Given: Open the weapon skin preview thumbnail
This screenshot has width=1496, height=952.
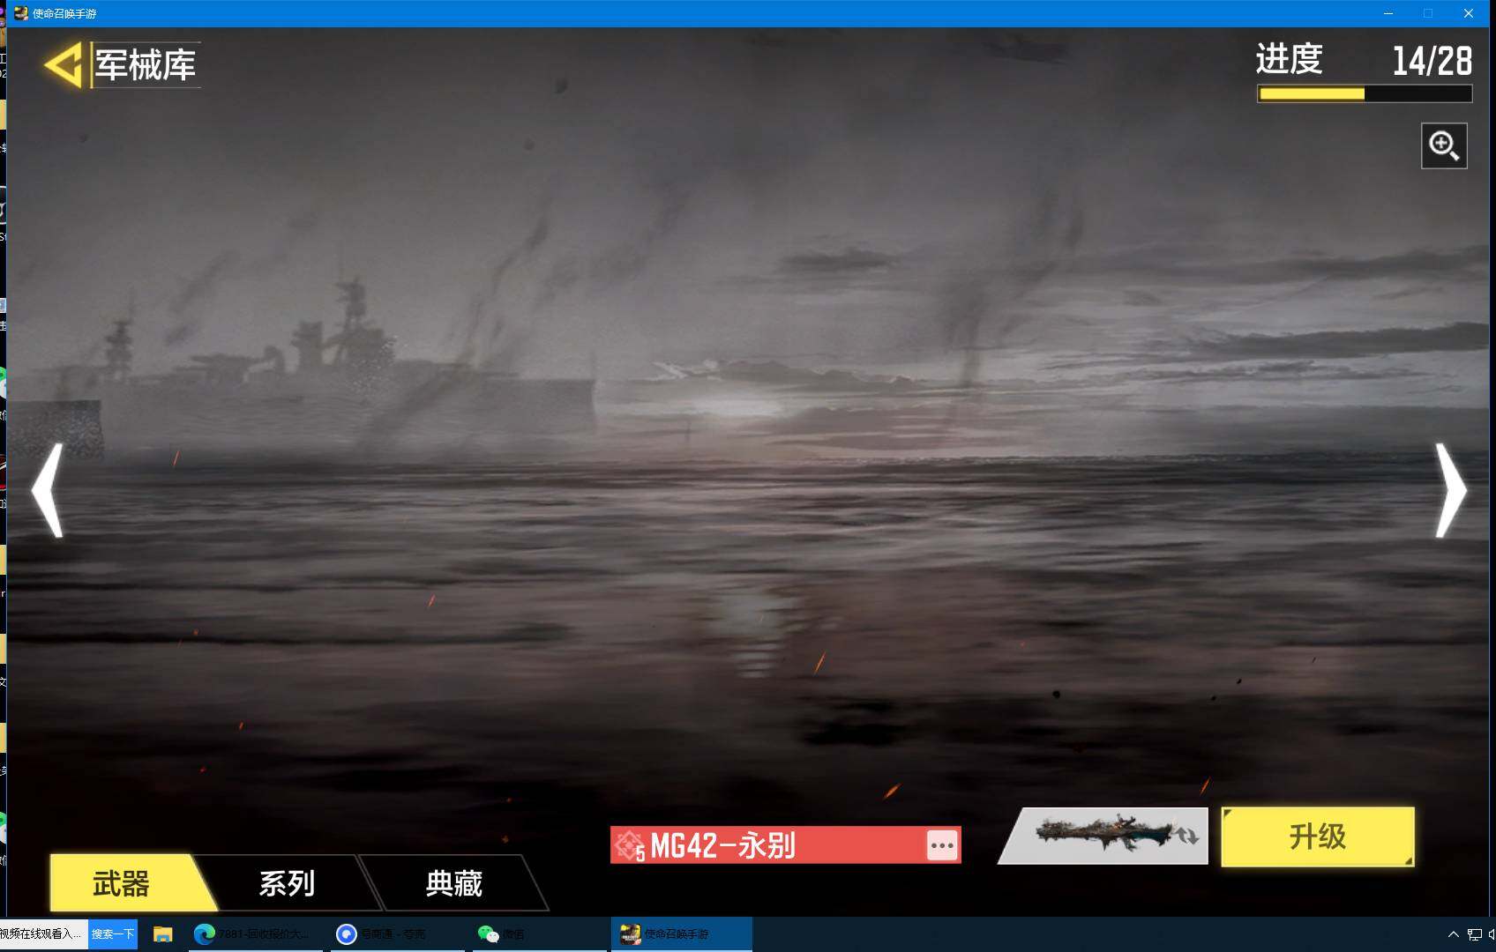Looking at the screenshot, I should pos(1103,836).
